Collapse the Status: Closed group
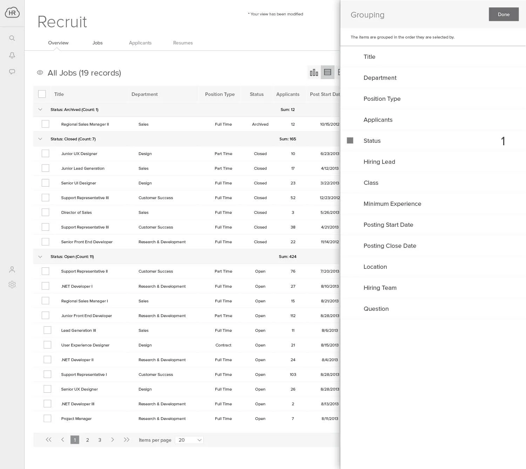The width and height of the screenshot is (526, 469). click(40, 139)
